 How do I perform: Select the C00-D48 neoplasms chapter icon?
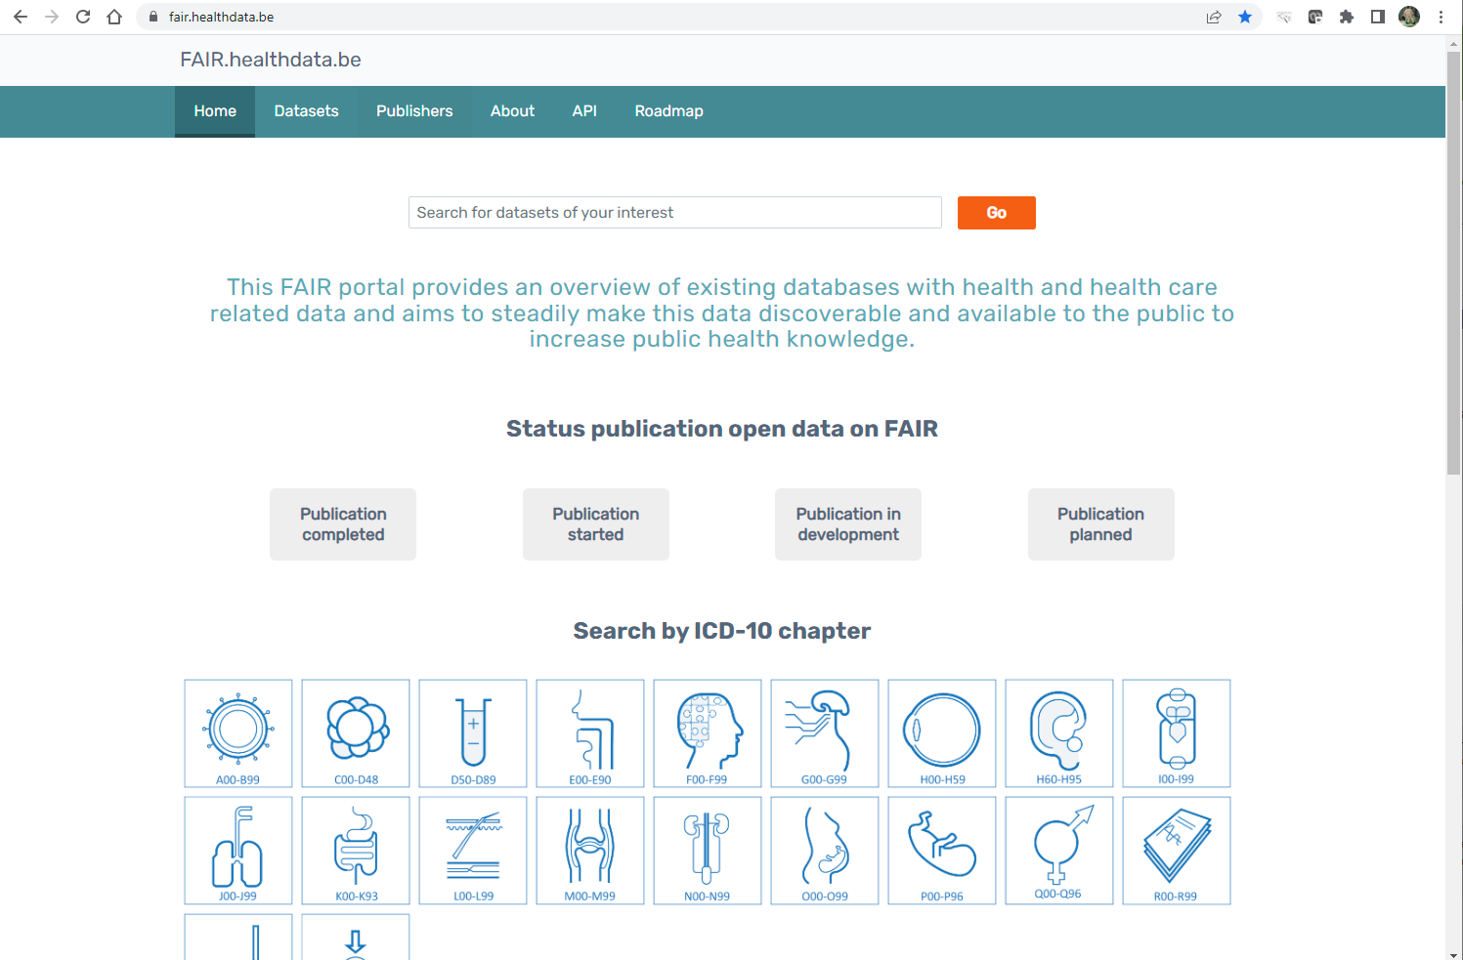click(x=356, y=732)
